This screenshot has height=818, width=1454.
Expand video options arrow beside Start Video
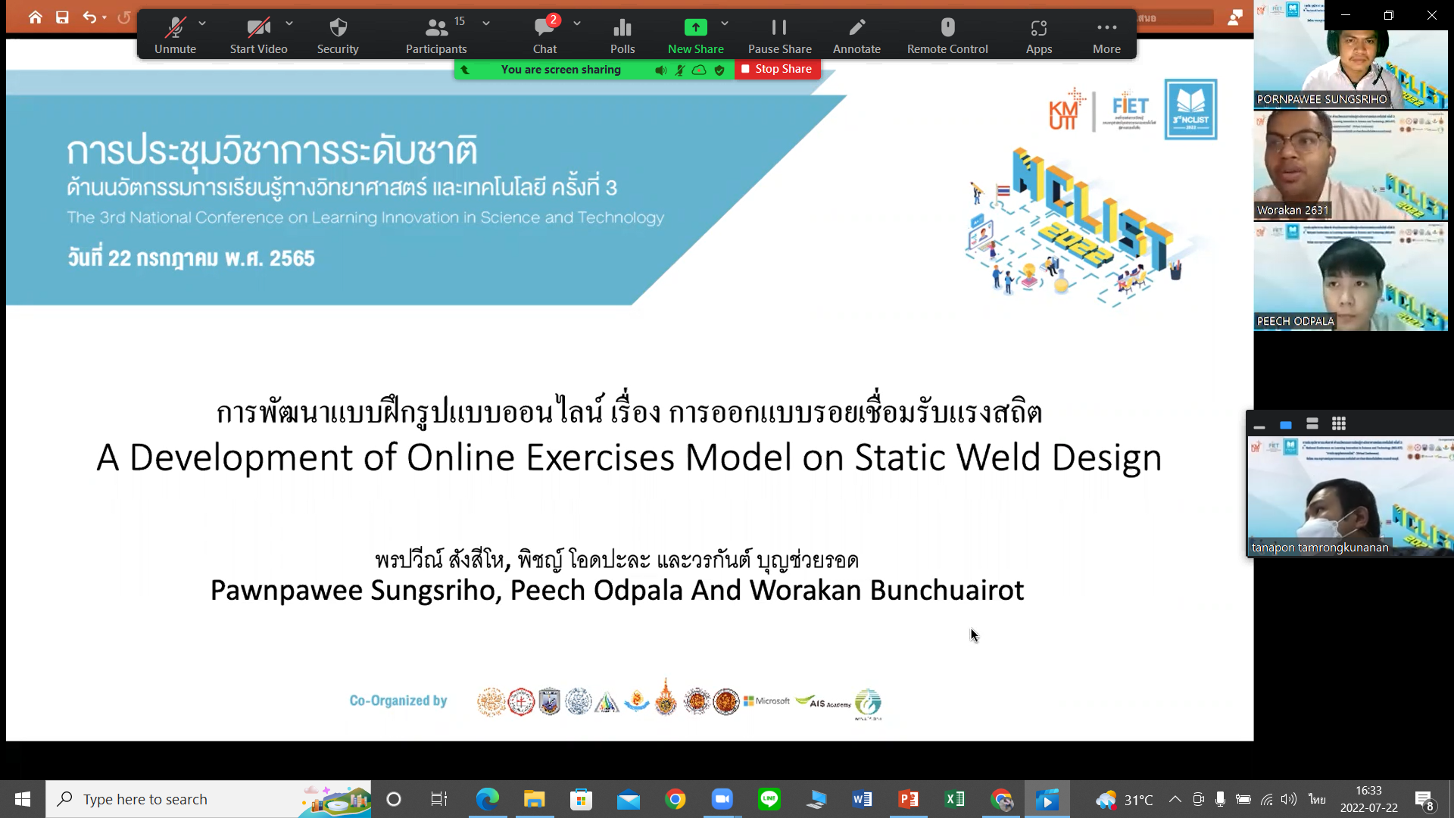click(x=289, y=23)
